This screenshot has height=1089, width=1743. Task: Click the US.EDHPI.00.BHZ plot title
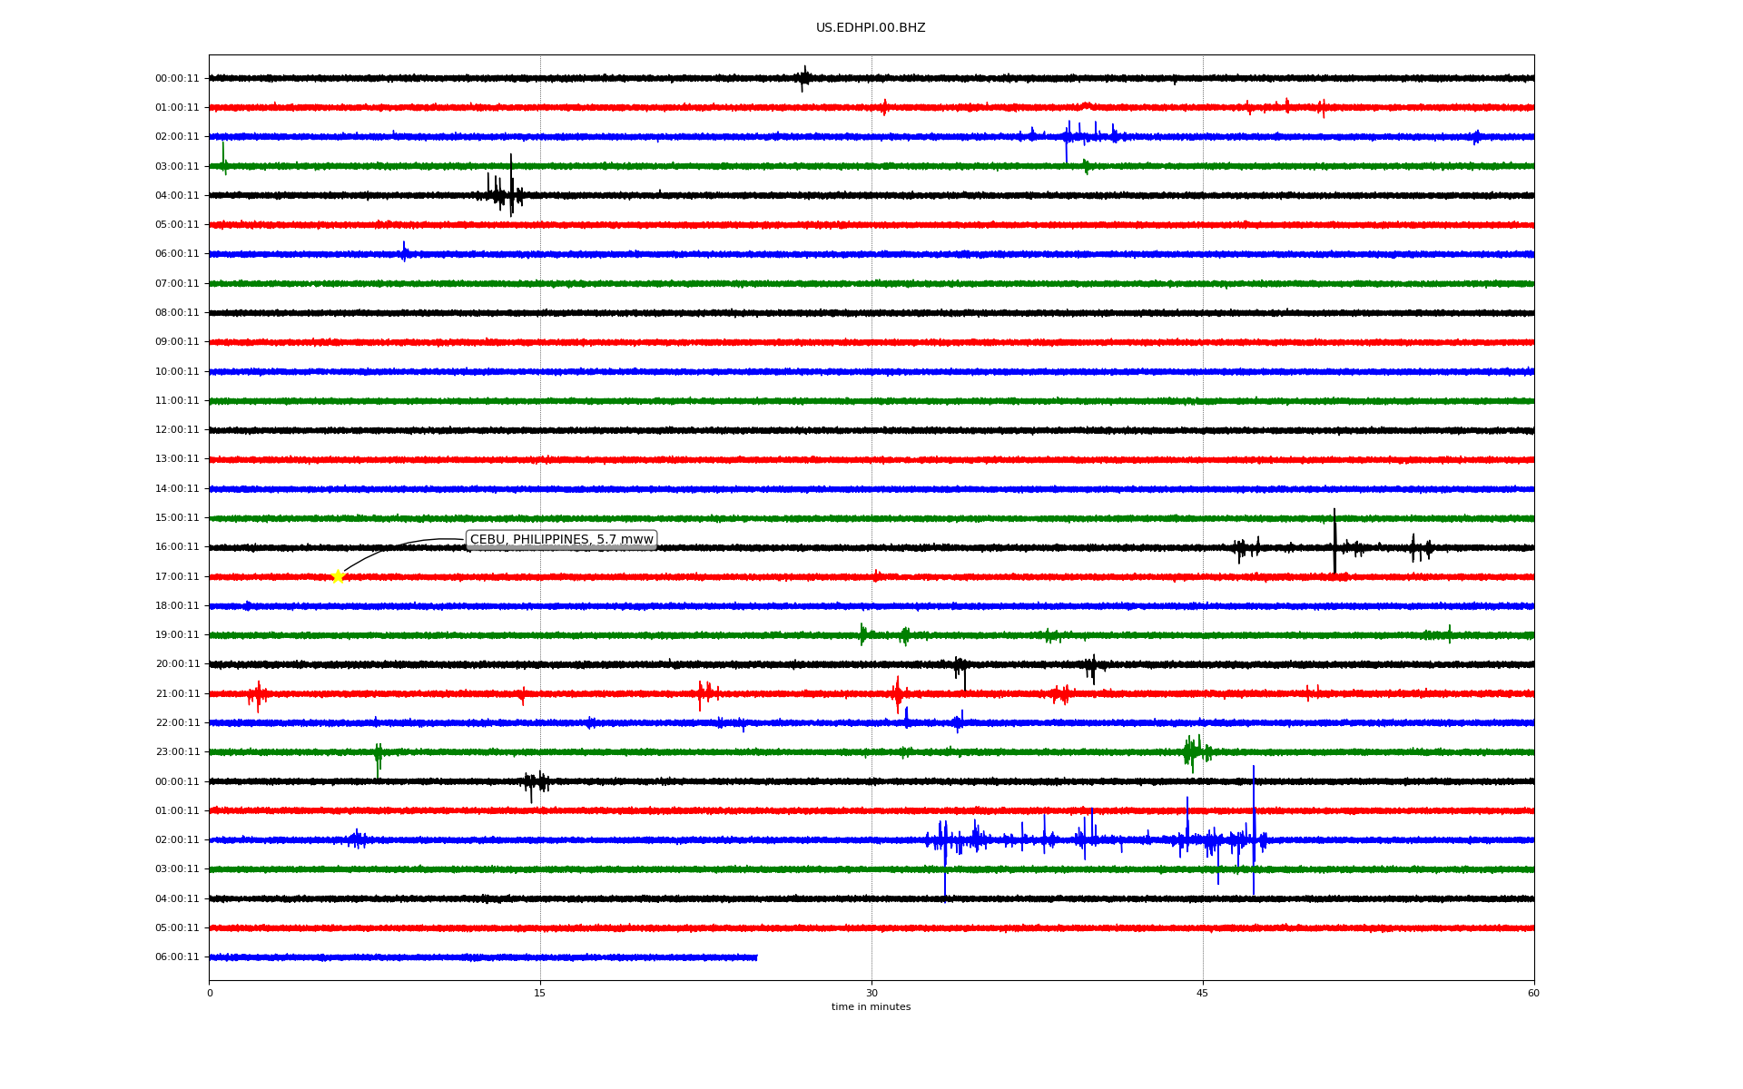(x=870, y=28)
